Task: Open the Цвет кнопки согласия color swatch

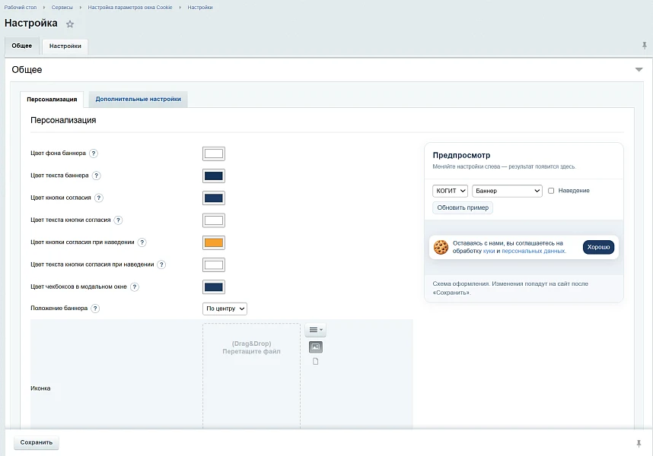Action: [214, 198]
